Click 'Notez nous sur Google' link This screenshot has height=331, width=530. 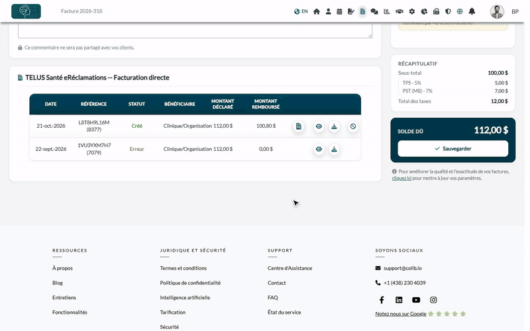tap(401, 314)
